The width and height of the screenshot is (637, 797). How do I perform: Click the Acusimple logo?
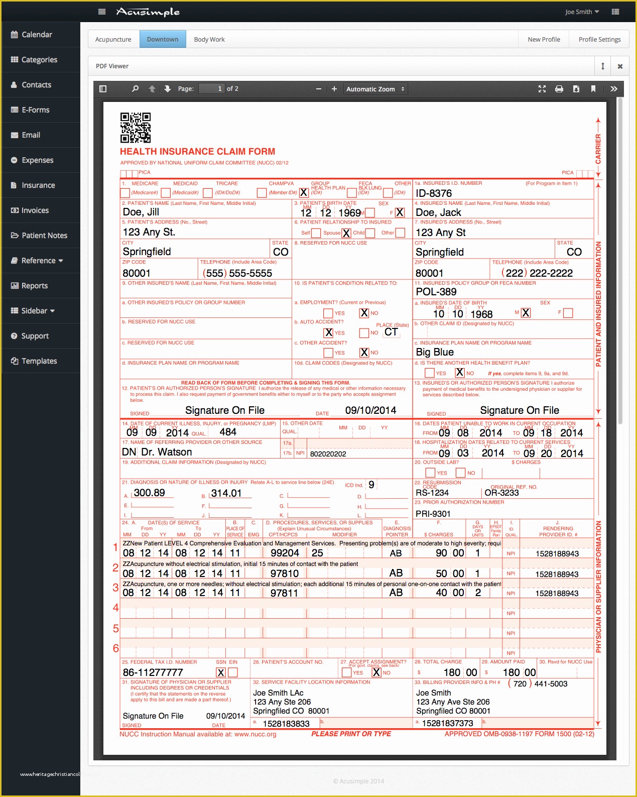148,12
